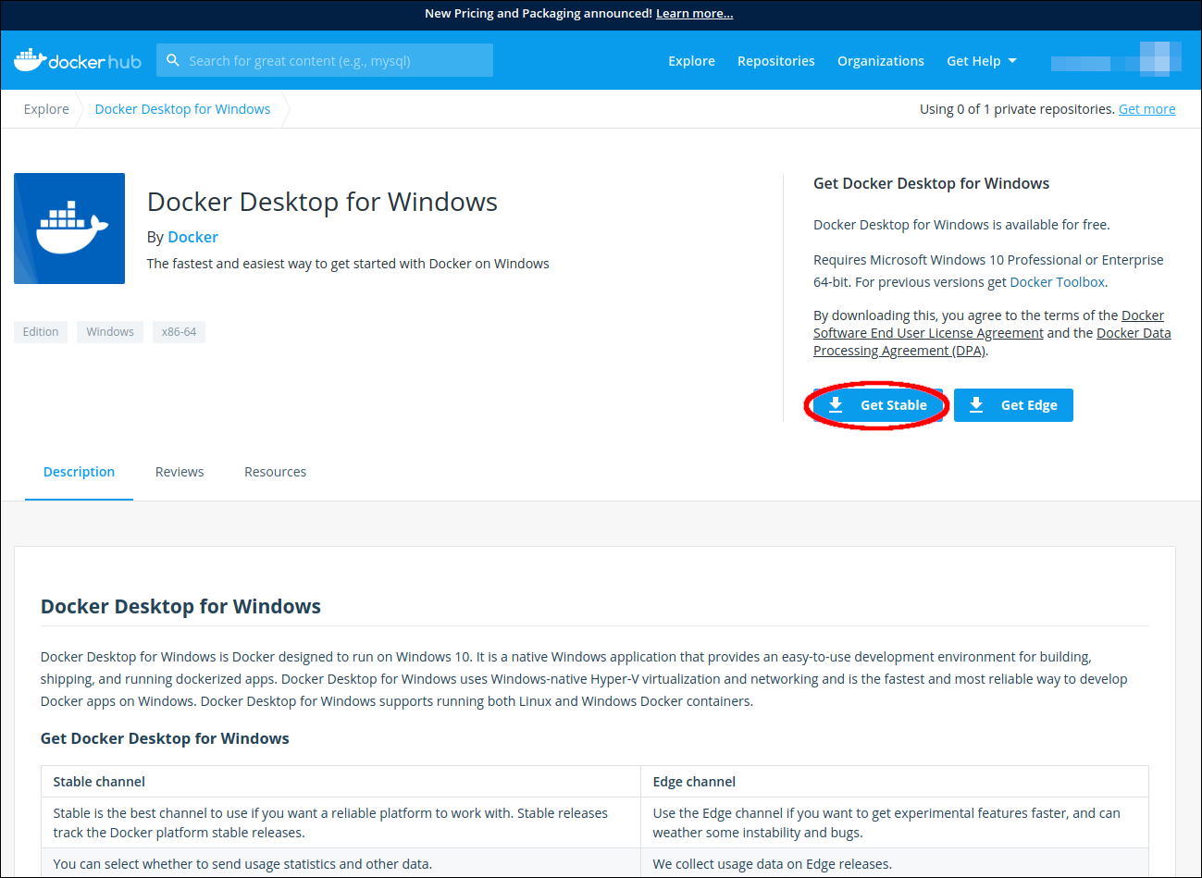This screenshot has height=878, width=1202.
Task: Click the Get more repositories link
Action: pos(1147,109)
